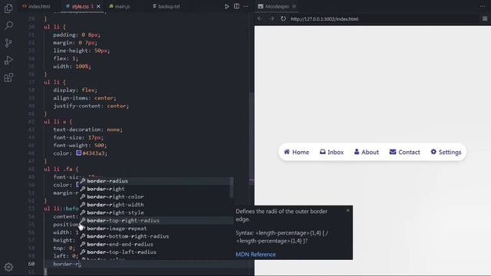Click the Inbox tray icon in navbar
This screenshot has width=491, height=276.
click(322, 152)
